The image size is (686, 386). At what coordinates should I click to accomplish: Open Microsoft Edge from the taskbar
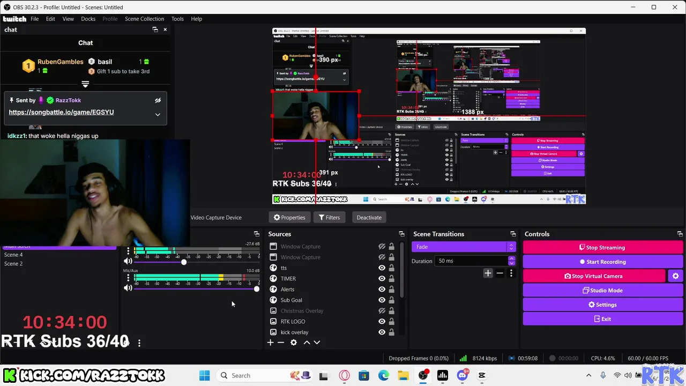pyautogui.click(x=384, y=376)
